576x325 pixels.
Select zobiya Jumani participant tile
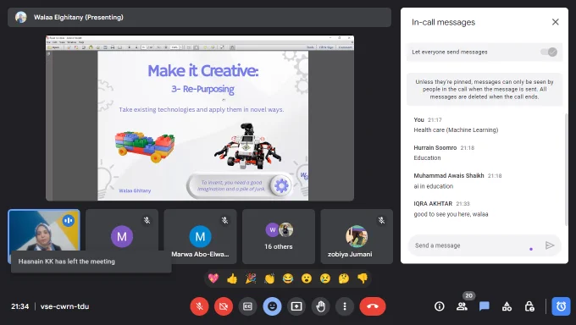tap(357, 236)
